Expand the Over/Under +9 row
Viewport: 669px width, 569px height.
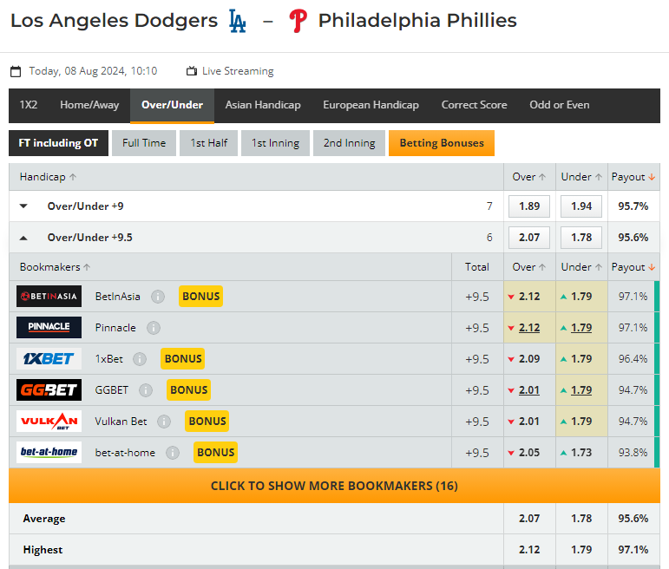[x=23, y=206]
